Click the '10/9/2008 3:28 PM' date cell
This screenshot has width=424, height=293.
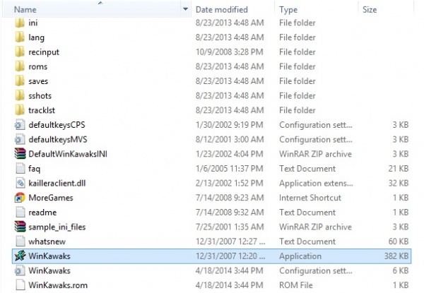229,52
